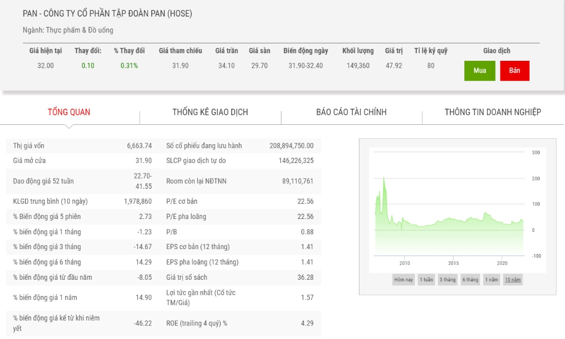This screenshot has width=565, height=339.
Task: Select the 1 năm chart range
Action: coord(491,280)
